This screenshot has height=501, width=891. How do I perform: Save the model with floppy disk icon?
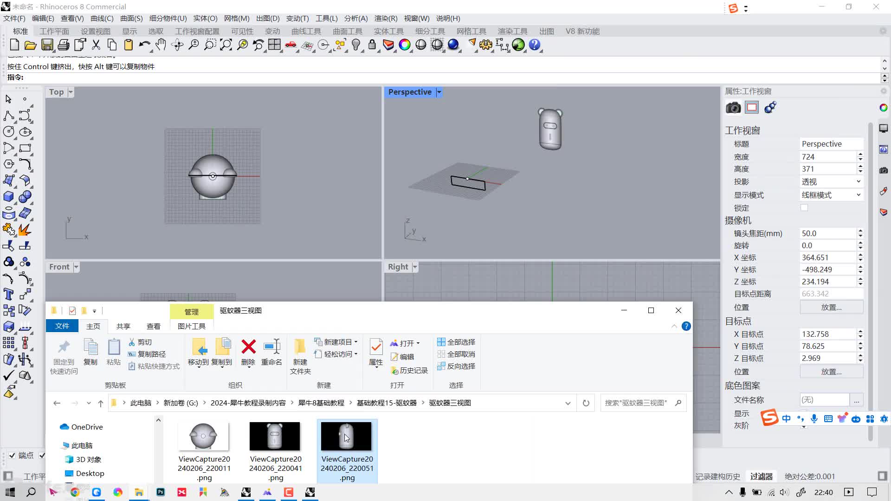tap(47, 45)
